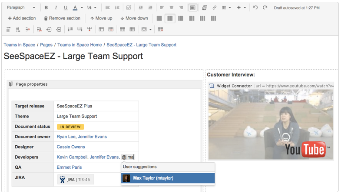The width and height of the screenshot is (341, 194).
Task: Click the Insert table grid icon
Action: click(x=224, y=8)
